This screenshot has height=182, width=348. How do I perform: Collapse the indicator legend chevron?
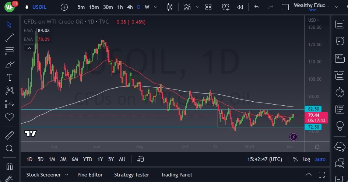tap(28, 48)
